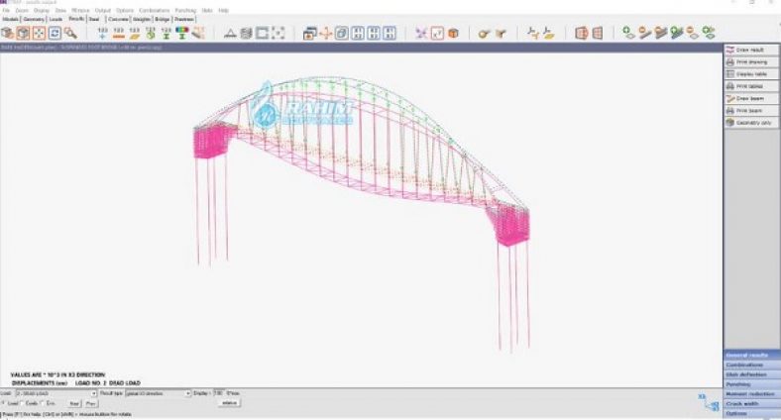Screen dimensions: 781x420
Task: Click the Draw result button
Action: coord(751,50)
